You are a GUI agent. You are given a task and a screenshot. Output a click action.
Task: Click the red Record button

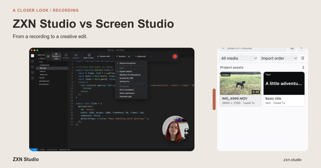pyautogui.click(x=175, y=56)
